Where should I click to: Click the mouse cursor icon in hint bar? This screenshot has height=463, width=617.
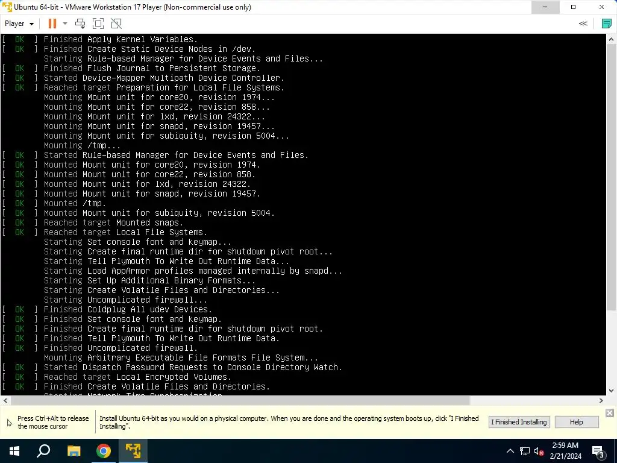[x=10, y=423]
